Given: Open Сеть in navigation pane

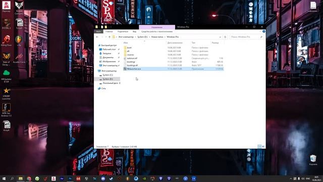Looking at the screenshot, I should [x=103, y=88].
